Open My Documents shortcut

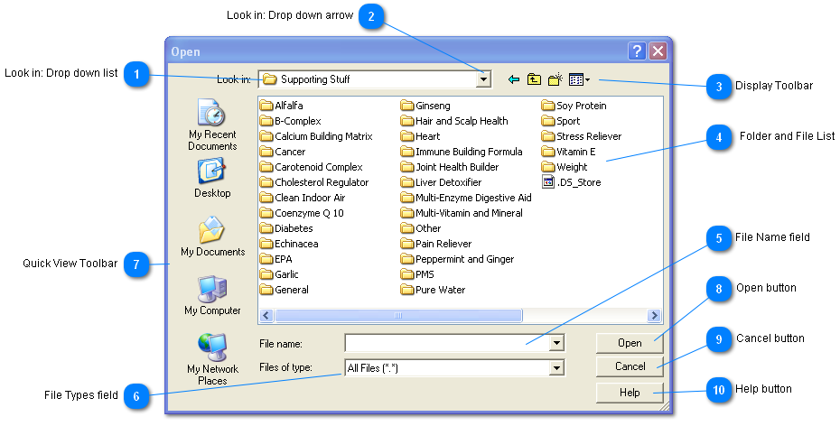click(x=212, y=236)
